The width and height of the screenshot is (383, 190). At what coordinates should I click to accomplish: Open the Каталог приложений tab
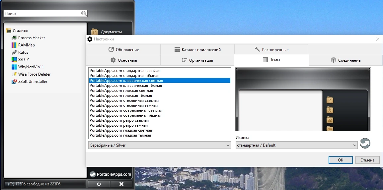(197, 49)
